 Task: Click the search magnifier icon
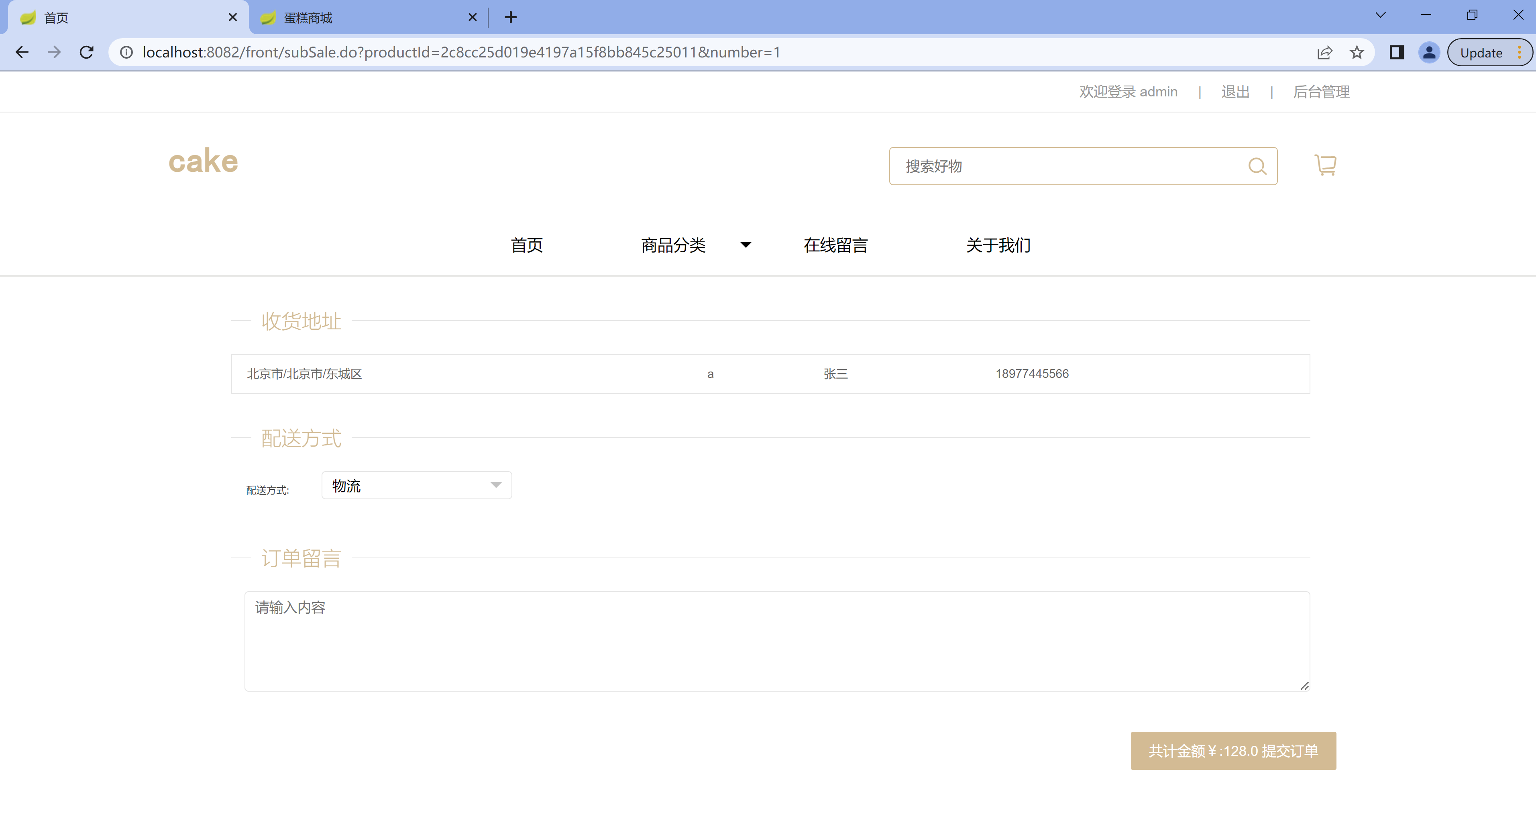tap(1257, 166)
